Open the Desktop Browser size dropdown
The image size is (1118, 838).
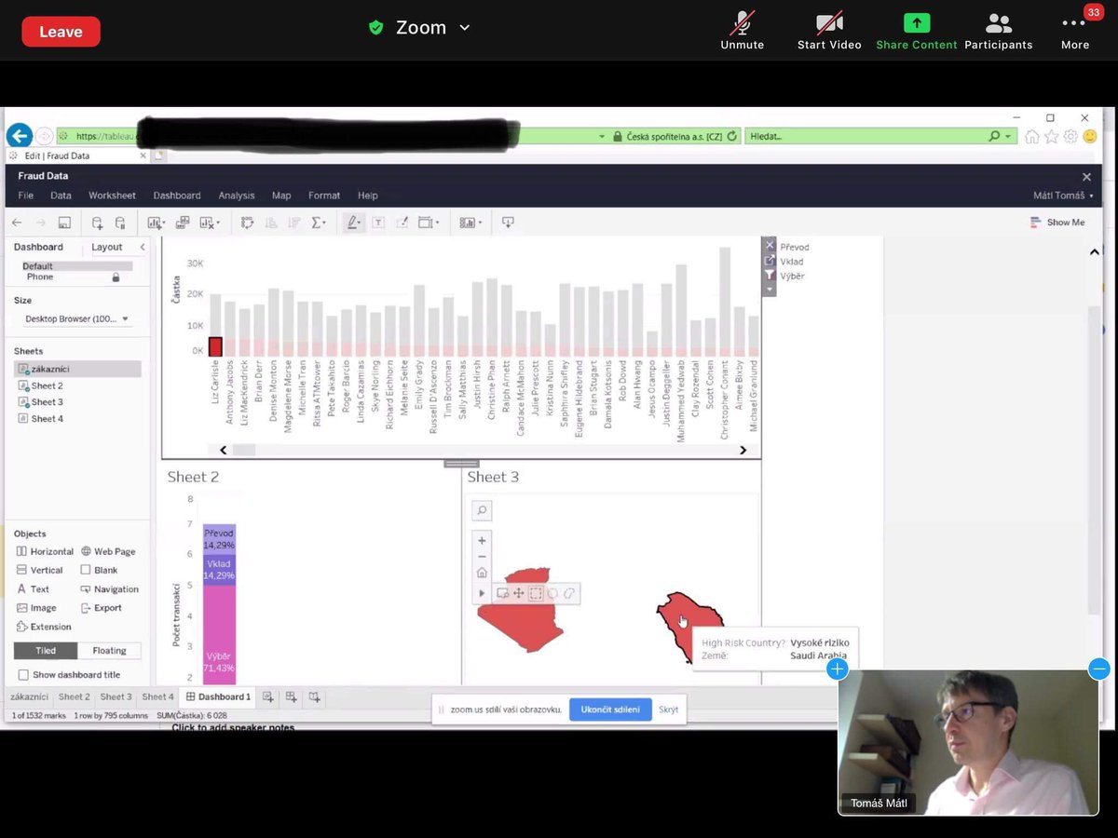pyautogui.click(x=78, y=319)
